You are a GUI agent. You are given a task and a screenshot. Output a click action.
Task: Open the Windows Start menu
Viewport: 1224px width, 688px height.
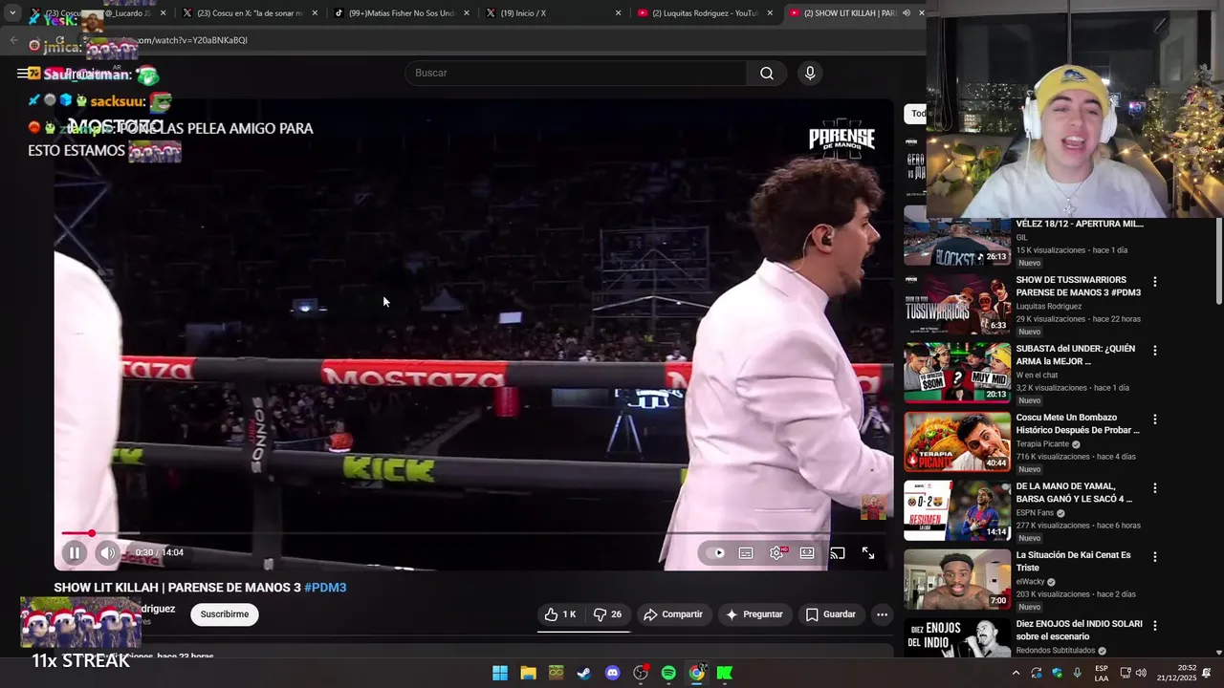500,673
